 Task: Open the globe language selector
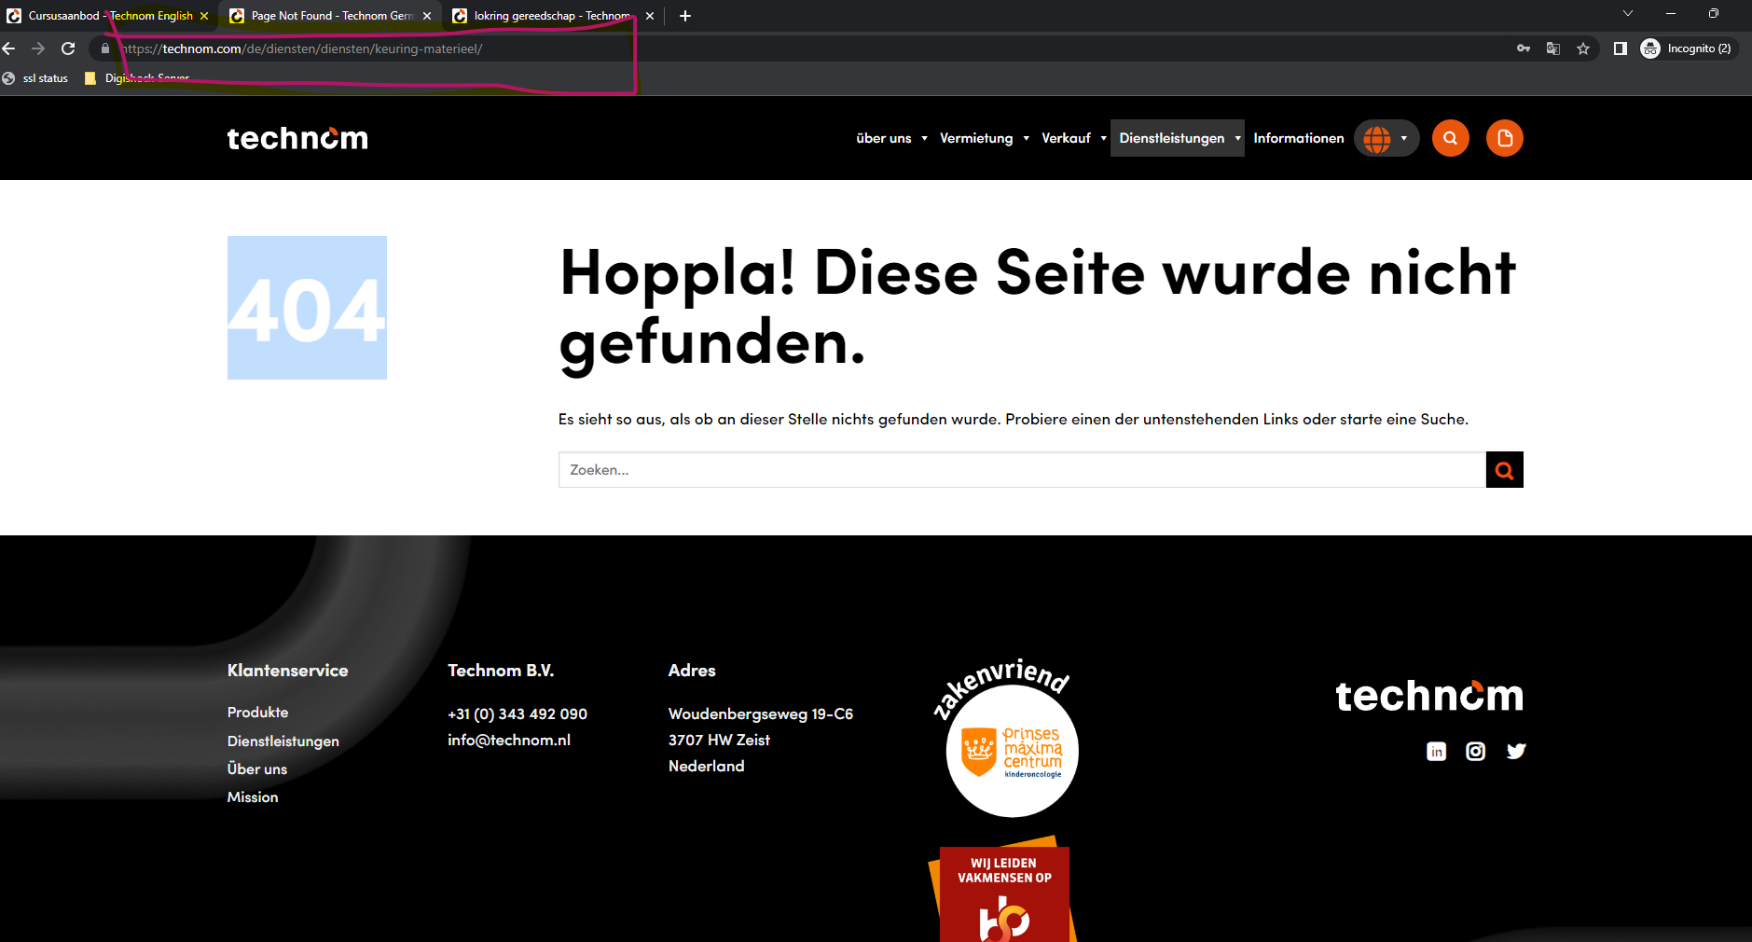[1386, 138]
